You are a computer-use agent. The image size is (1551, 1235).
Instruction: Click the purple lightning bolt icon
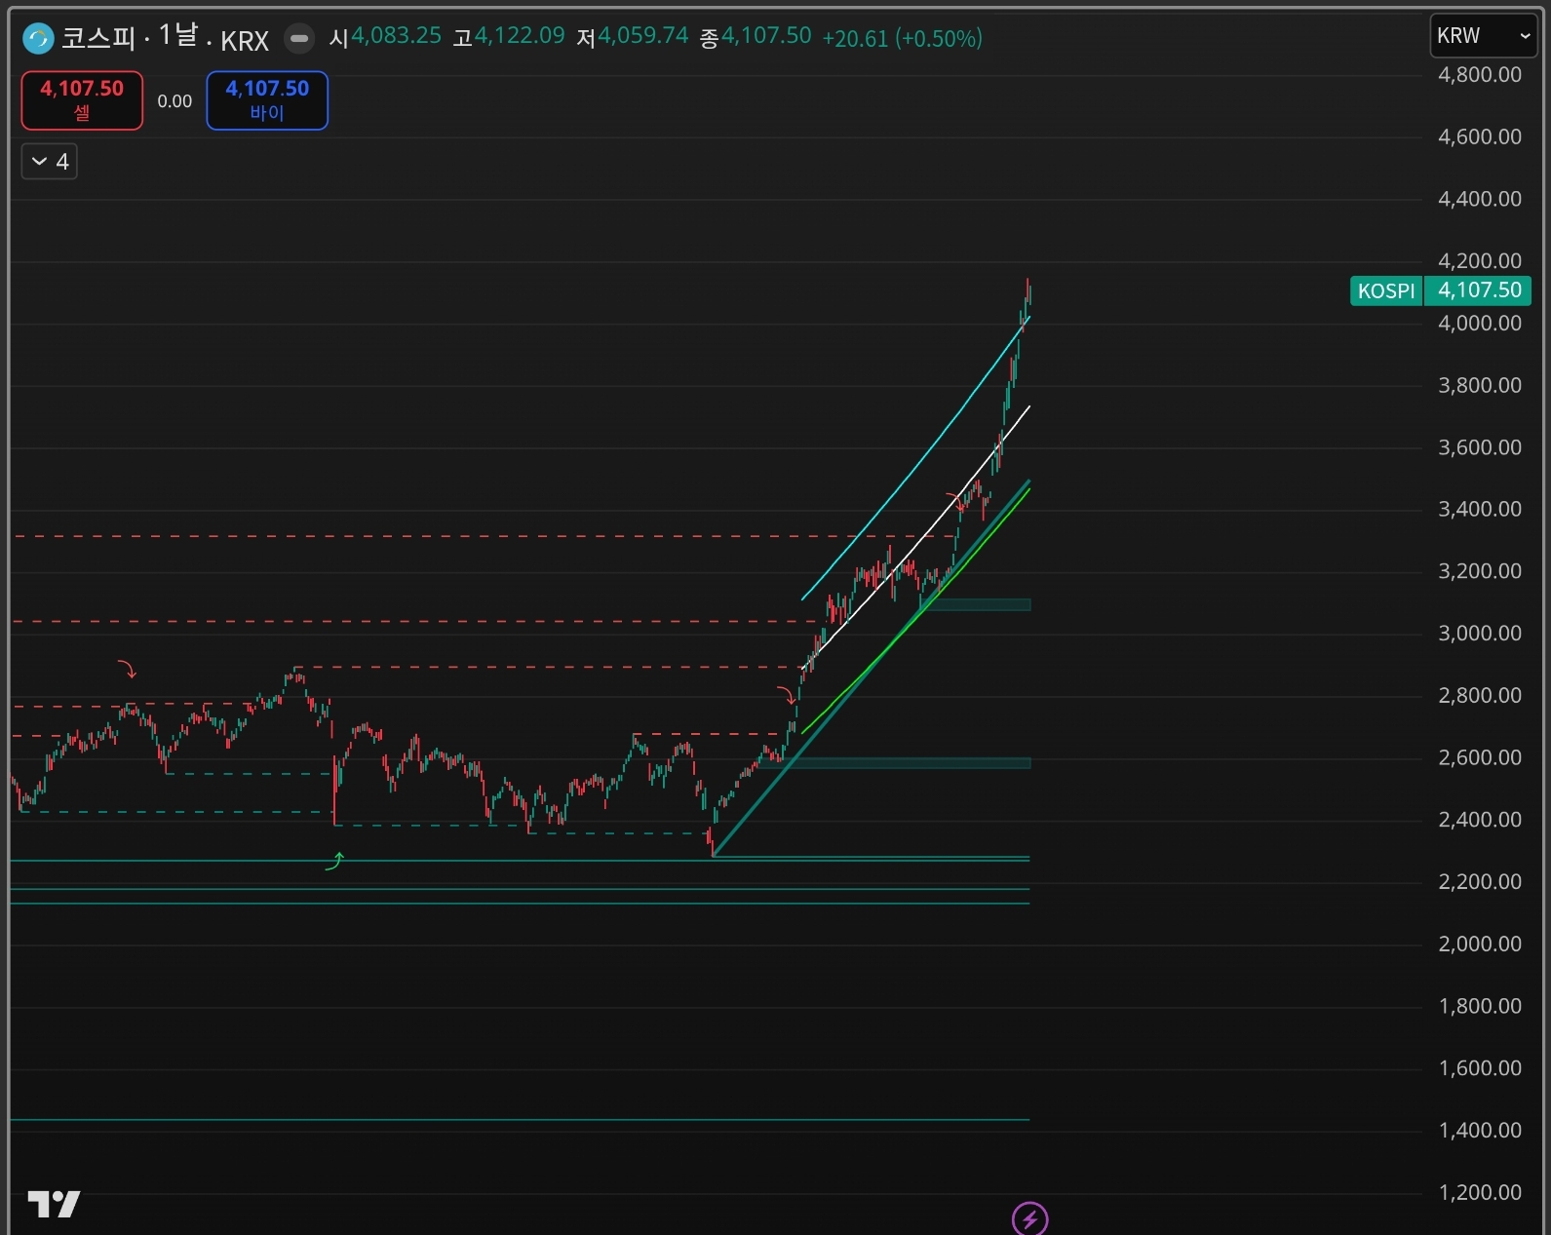click(1029, 1218)
